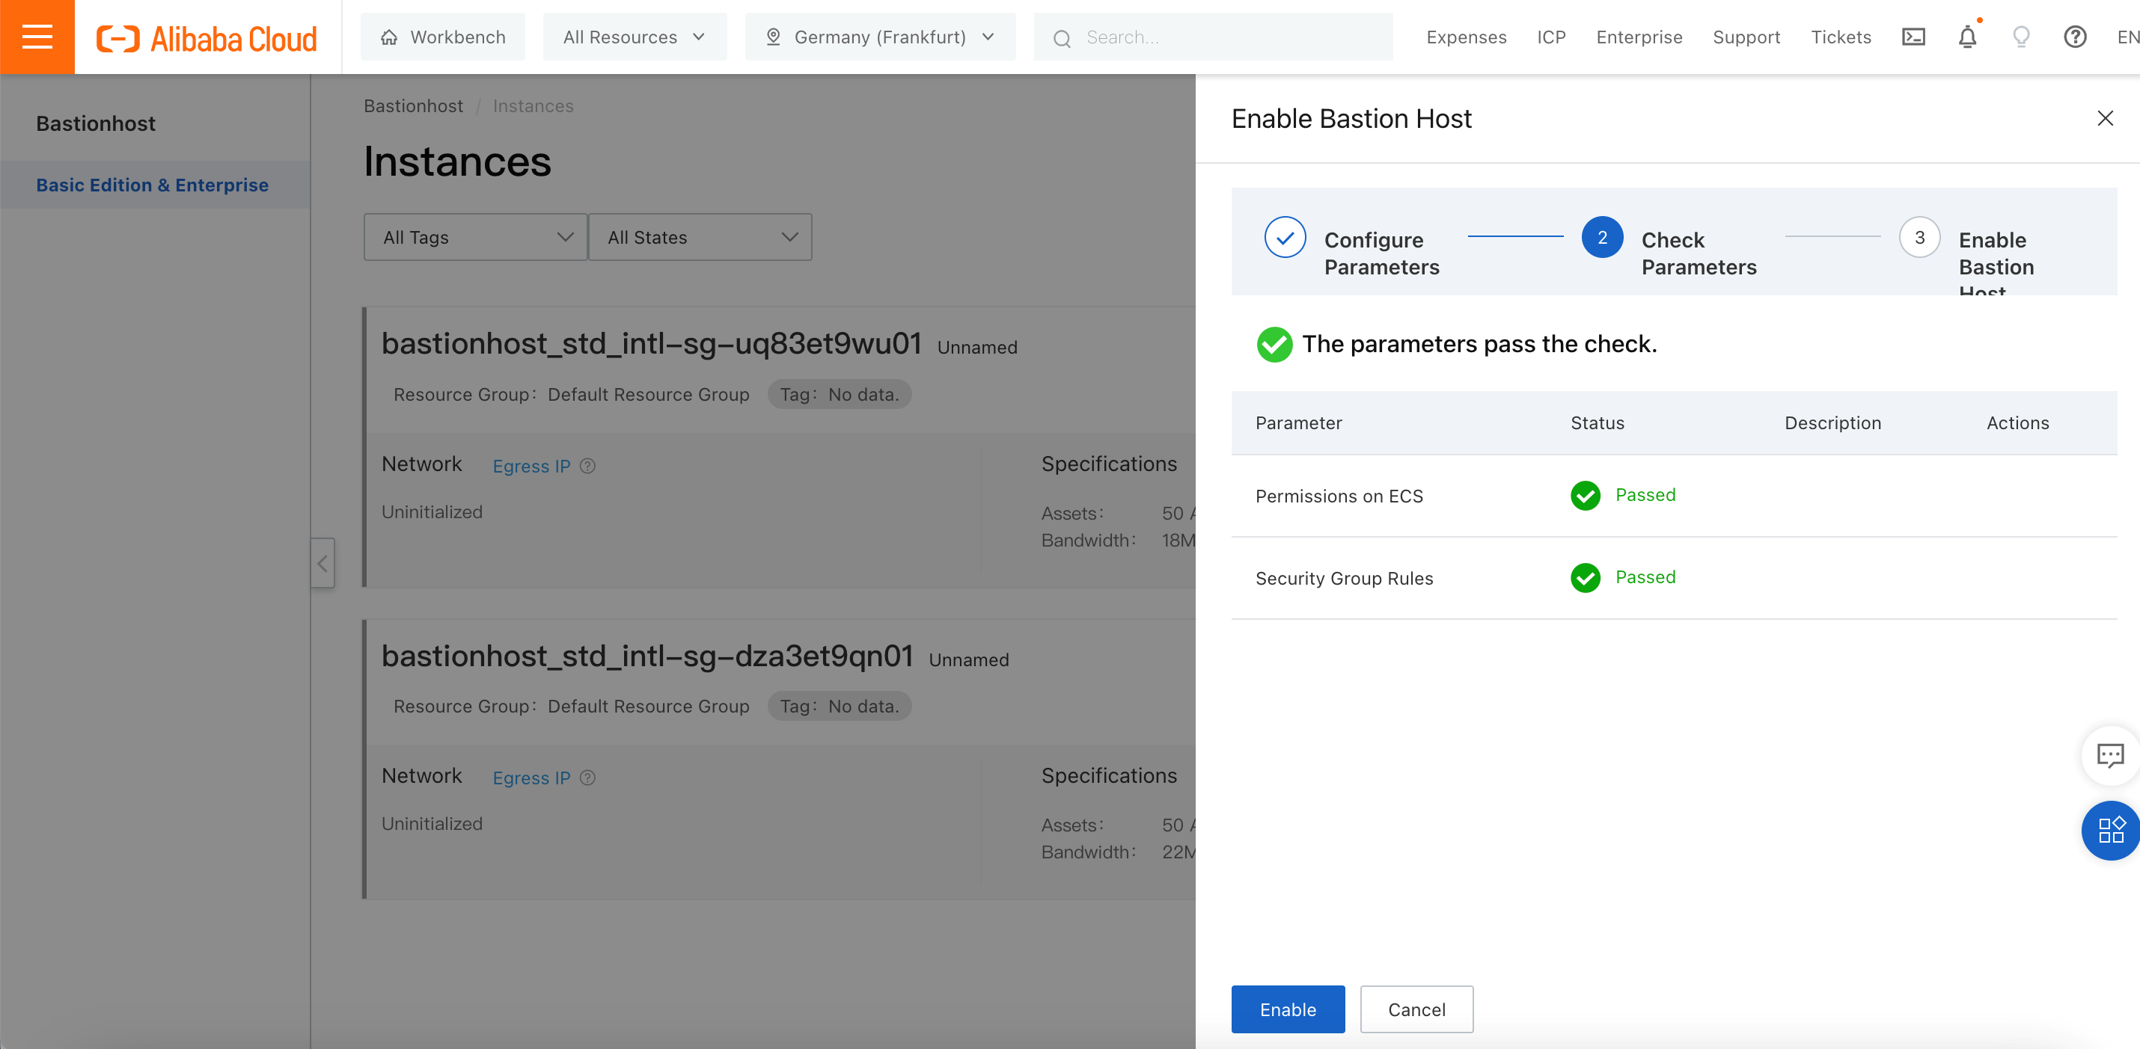
Task: Click the lightbulb suggestions icon
Action: [2021, 37]
